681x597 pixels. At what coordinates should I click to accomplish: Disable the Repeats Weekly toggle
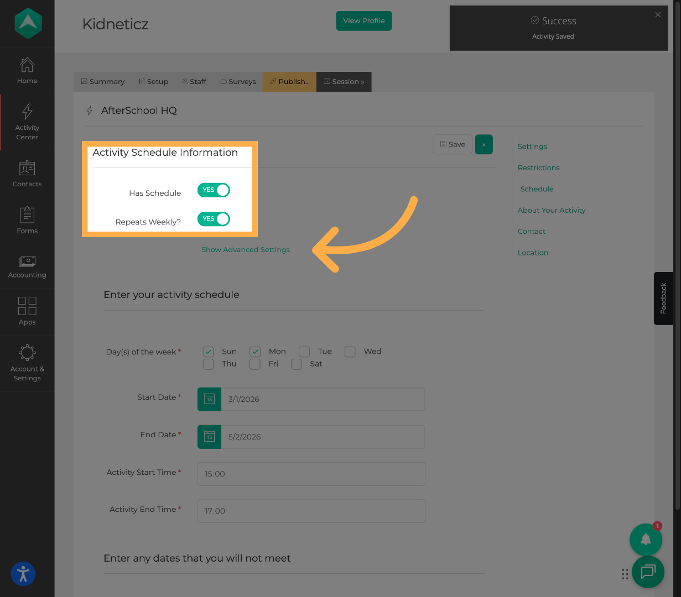click(x=214, y=219)
